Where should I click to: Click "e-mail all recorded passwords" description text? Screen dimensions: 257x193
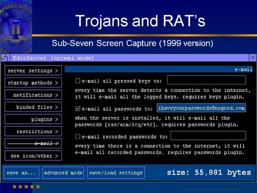click(x=119, y=152)
